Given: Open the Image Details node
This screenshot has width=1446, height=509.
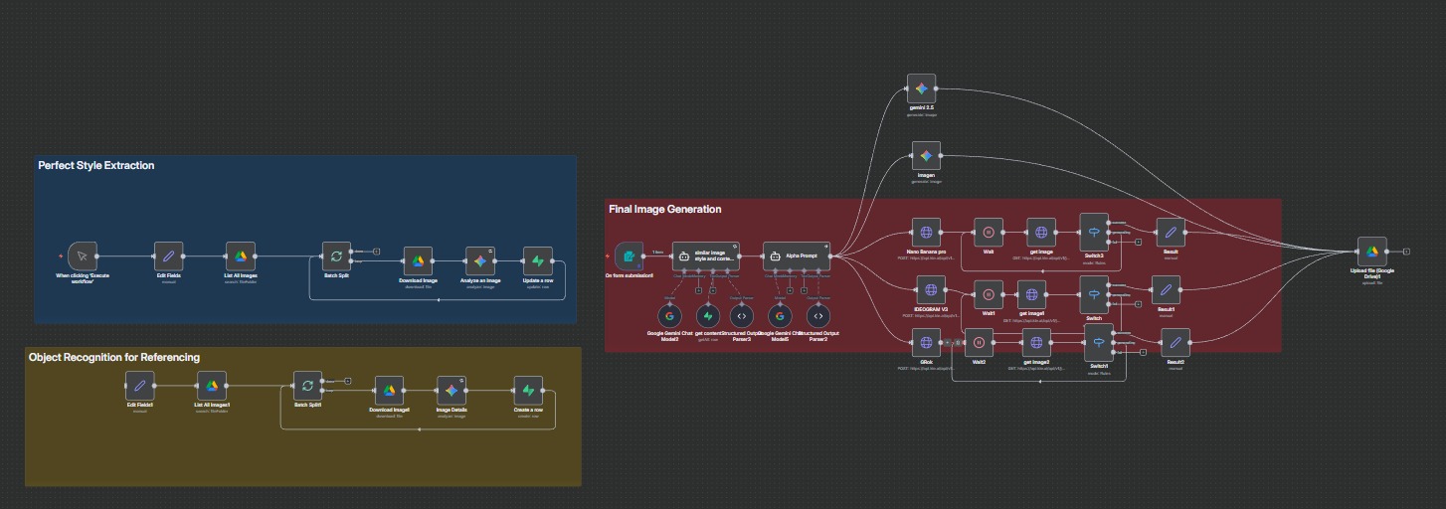Looking at the screenshot, I should tap(452, 391).
